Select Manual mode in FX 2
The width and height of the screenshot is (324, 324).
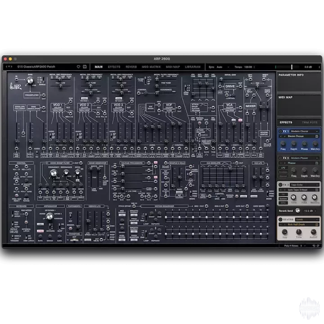[283, 176]
